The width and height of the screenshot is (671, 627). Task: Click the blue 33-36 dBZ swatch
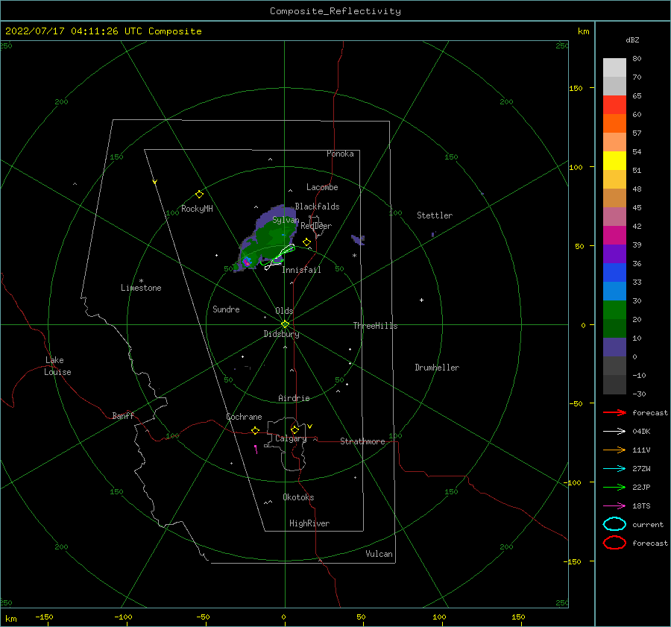(x=614, y=272)
